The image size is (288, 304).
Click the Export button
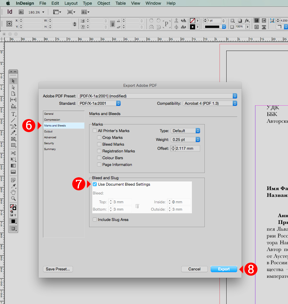pos(224,269)
